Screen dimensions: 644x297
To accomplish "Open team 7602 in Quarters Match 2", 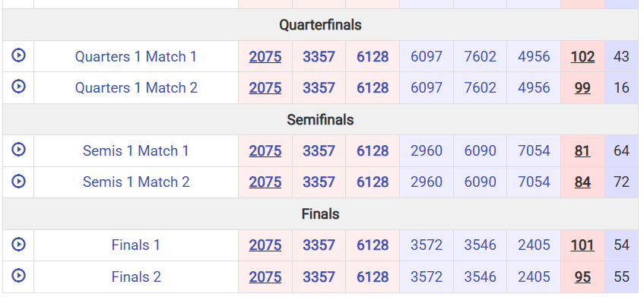I will (x=480, y=88).
